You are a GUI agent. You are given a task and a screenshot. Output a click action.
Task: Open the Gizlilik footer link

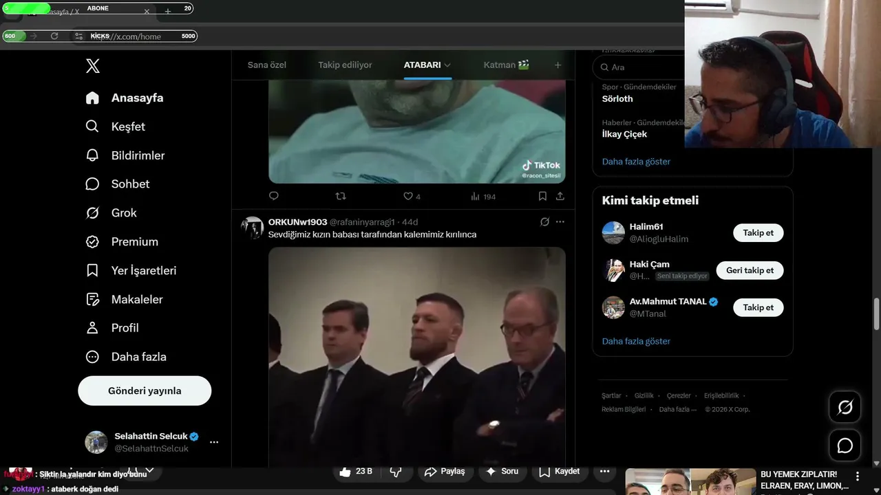pyautogui.click(x=644, y=396)
